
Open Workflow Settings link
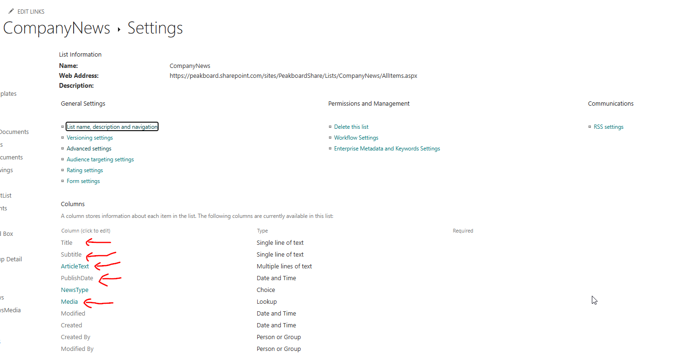pyautogui.click(x=356, y=138)
